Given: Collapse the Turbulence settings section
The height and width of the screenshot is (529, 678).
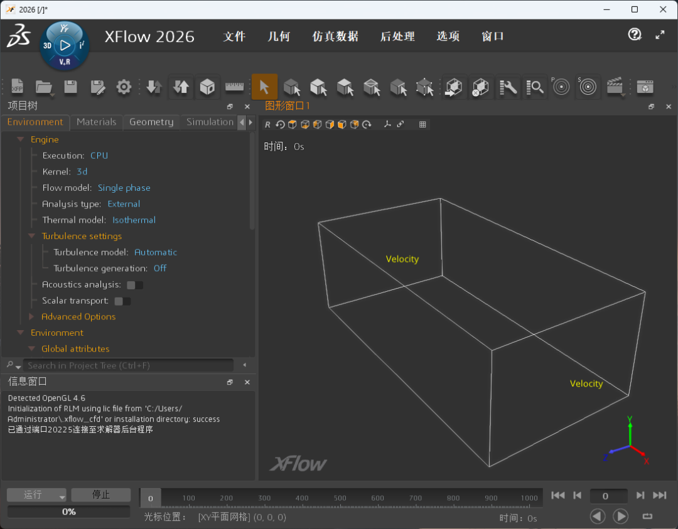Looking at the screenshot, I should click(32, 237).
